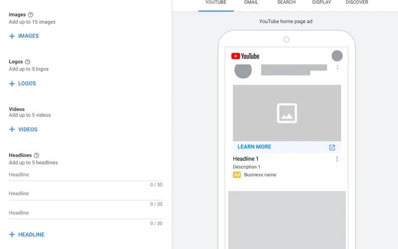Click 'Add up to 5 headlines' text
This screenshot has height=249, width=398.
click(x=33, y=163)
